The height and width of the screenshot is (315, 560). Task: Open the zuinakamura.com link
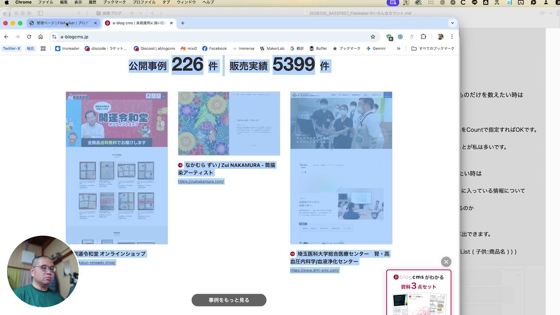[x=201, y=182]
